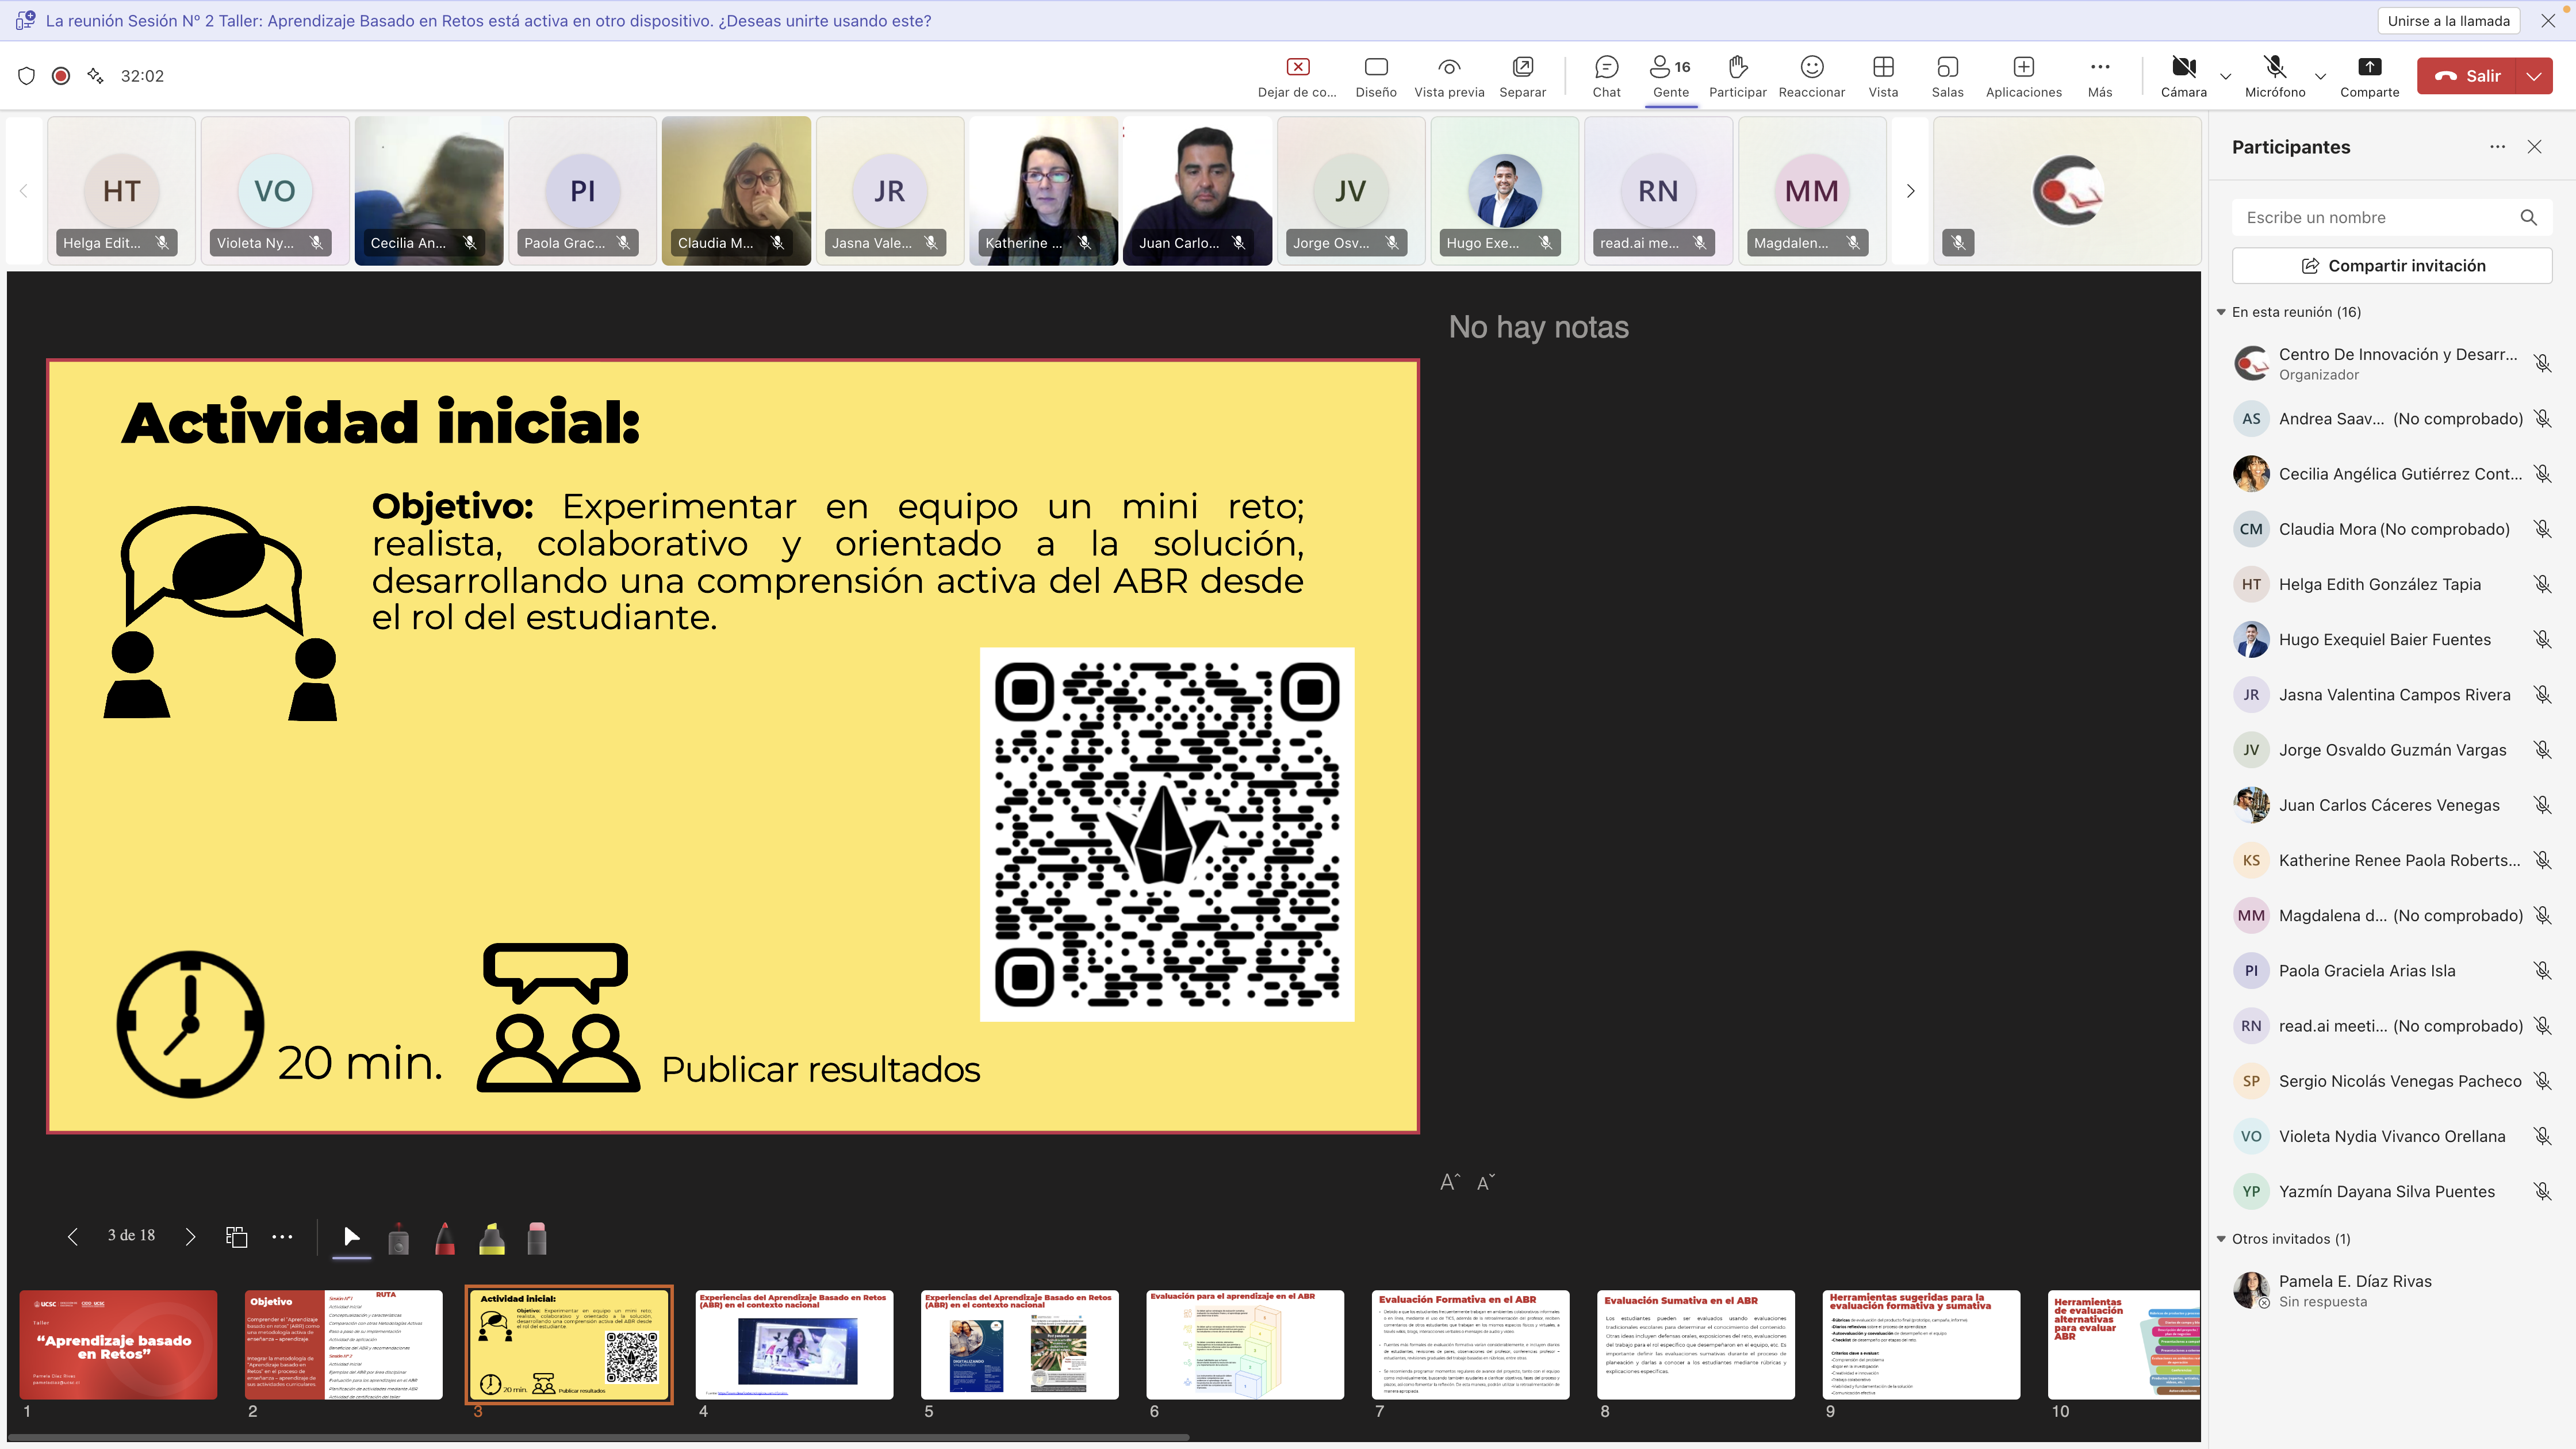
Task: Select the eraser tool
Action: tap(537, 1238)
